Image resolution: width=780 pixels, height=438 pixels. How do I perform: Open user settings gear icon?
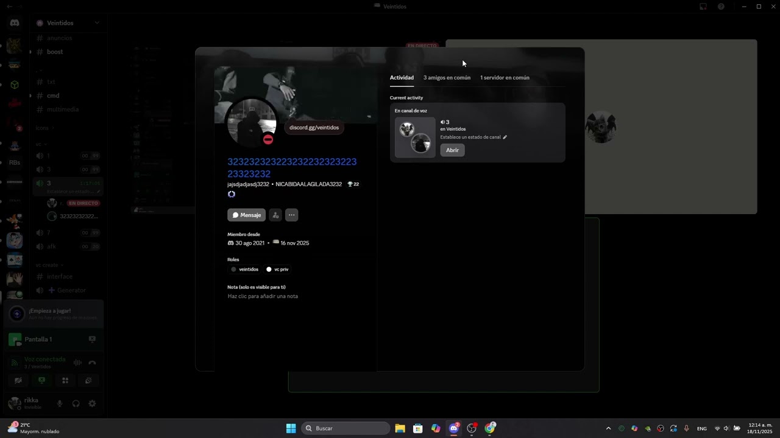click(92, 403)
